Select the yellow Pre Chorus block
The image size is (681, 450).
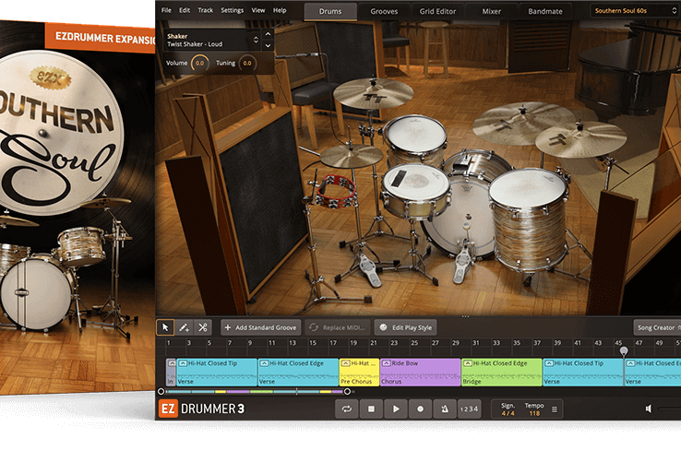(359, 372)
